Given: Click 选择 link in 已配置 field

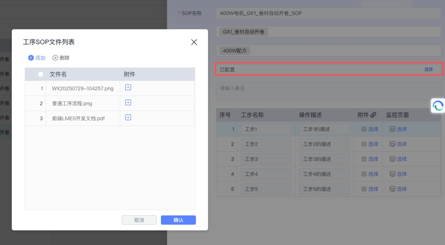Looking at the screenshot, I should (x=428, y=70).
